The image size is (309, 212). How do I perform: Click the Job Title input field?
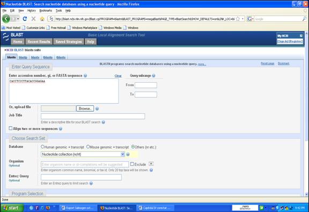tap(93, 116)
